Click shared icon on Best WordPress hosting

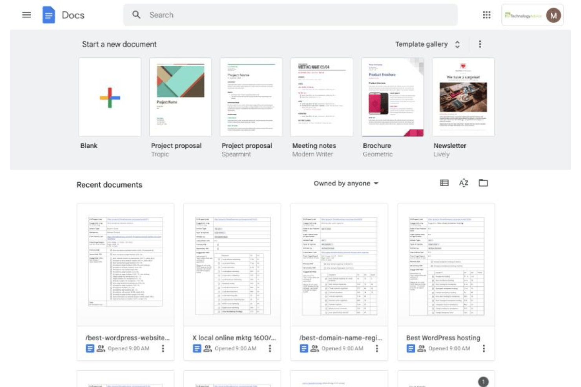click(421, 348)
